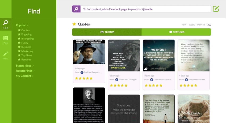Viewport: 226px width, 123px height.
Task: Click the star icon beside Quotes heading
Action: tap(74, 24)
